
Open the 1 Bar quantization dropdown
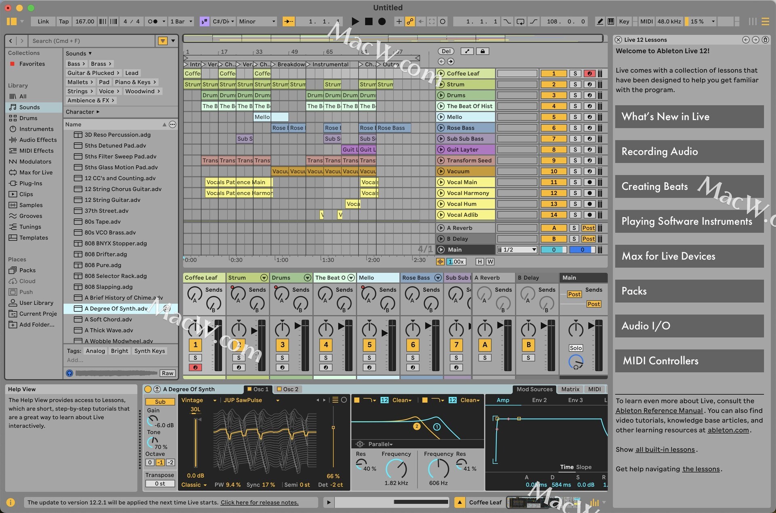[x=181, y=21]
